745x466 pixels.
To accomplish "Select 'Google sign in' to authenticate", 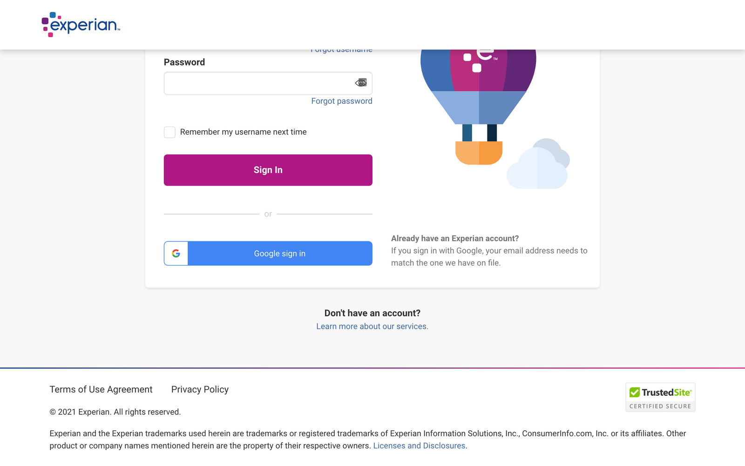I will pyautogui.click(x=279, y=253).
